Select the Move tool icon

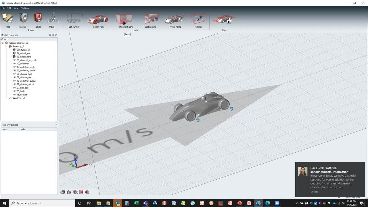[53, 18]
